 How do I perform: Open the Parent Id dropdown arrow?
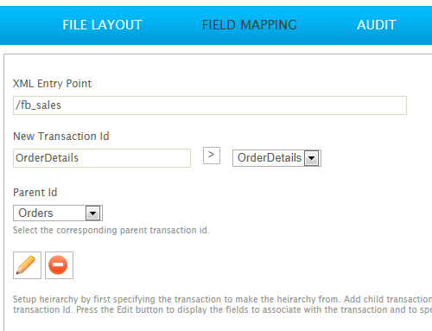92,213
